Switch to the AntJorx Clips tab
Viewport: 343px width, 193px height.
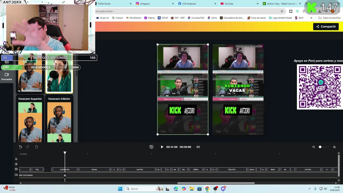[x=281, y=4]
